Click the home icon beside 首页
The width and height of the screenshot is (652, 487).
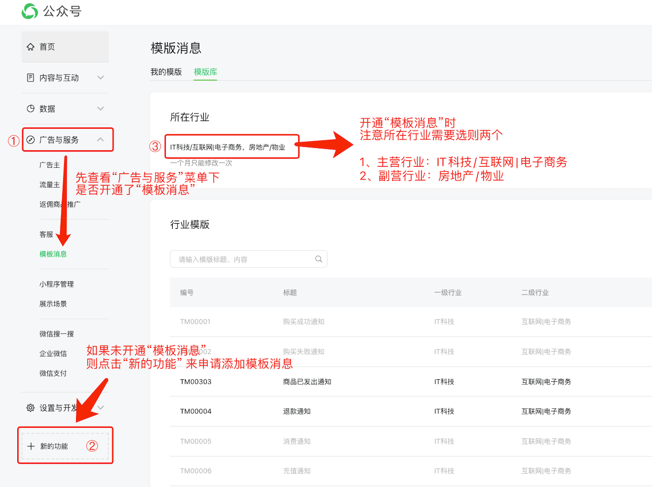(x=30, y=47)
